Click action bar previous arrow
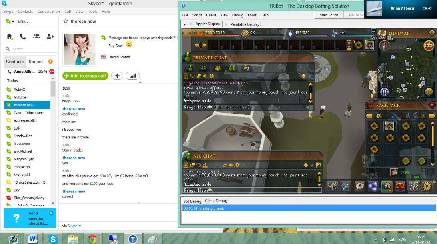437x244 pixels. point(198,45)
